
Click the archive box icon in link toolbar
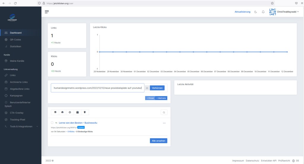[62, 112]
